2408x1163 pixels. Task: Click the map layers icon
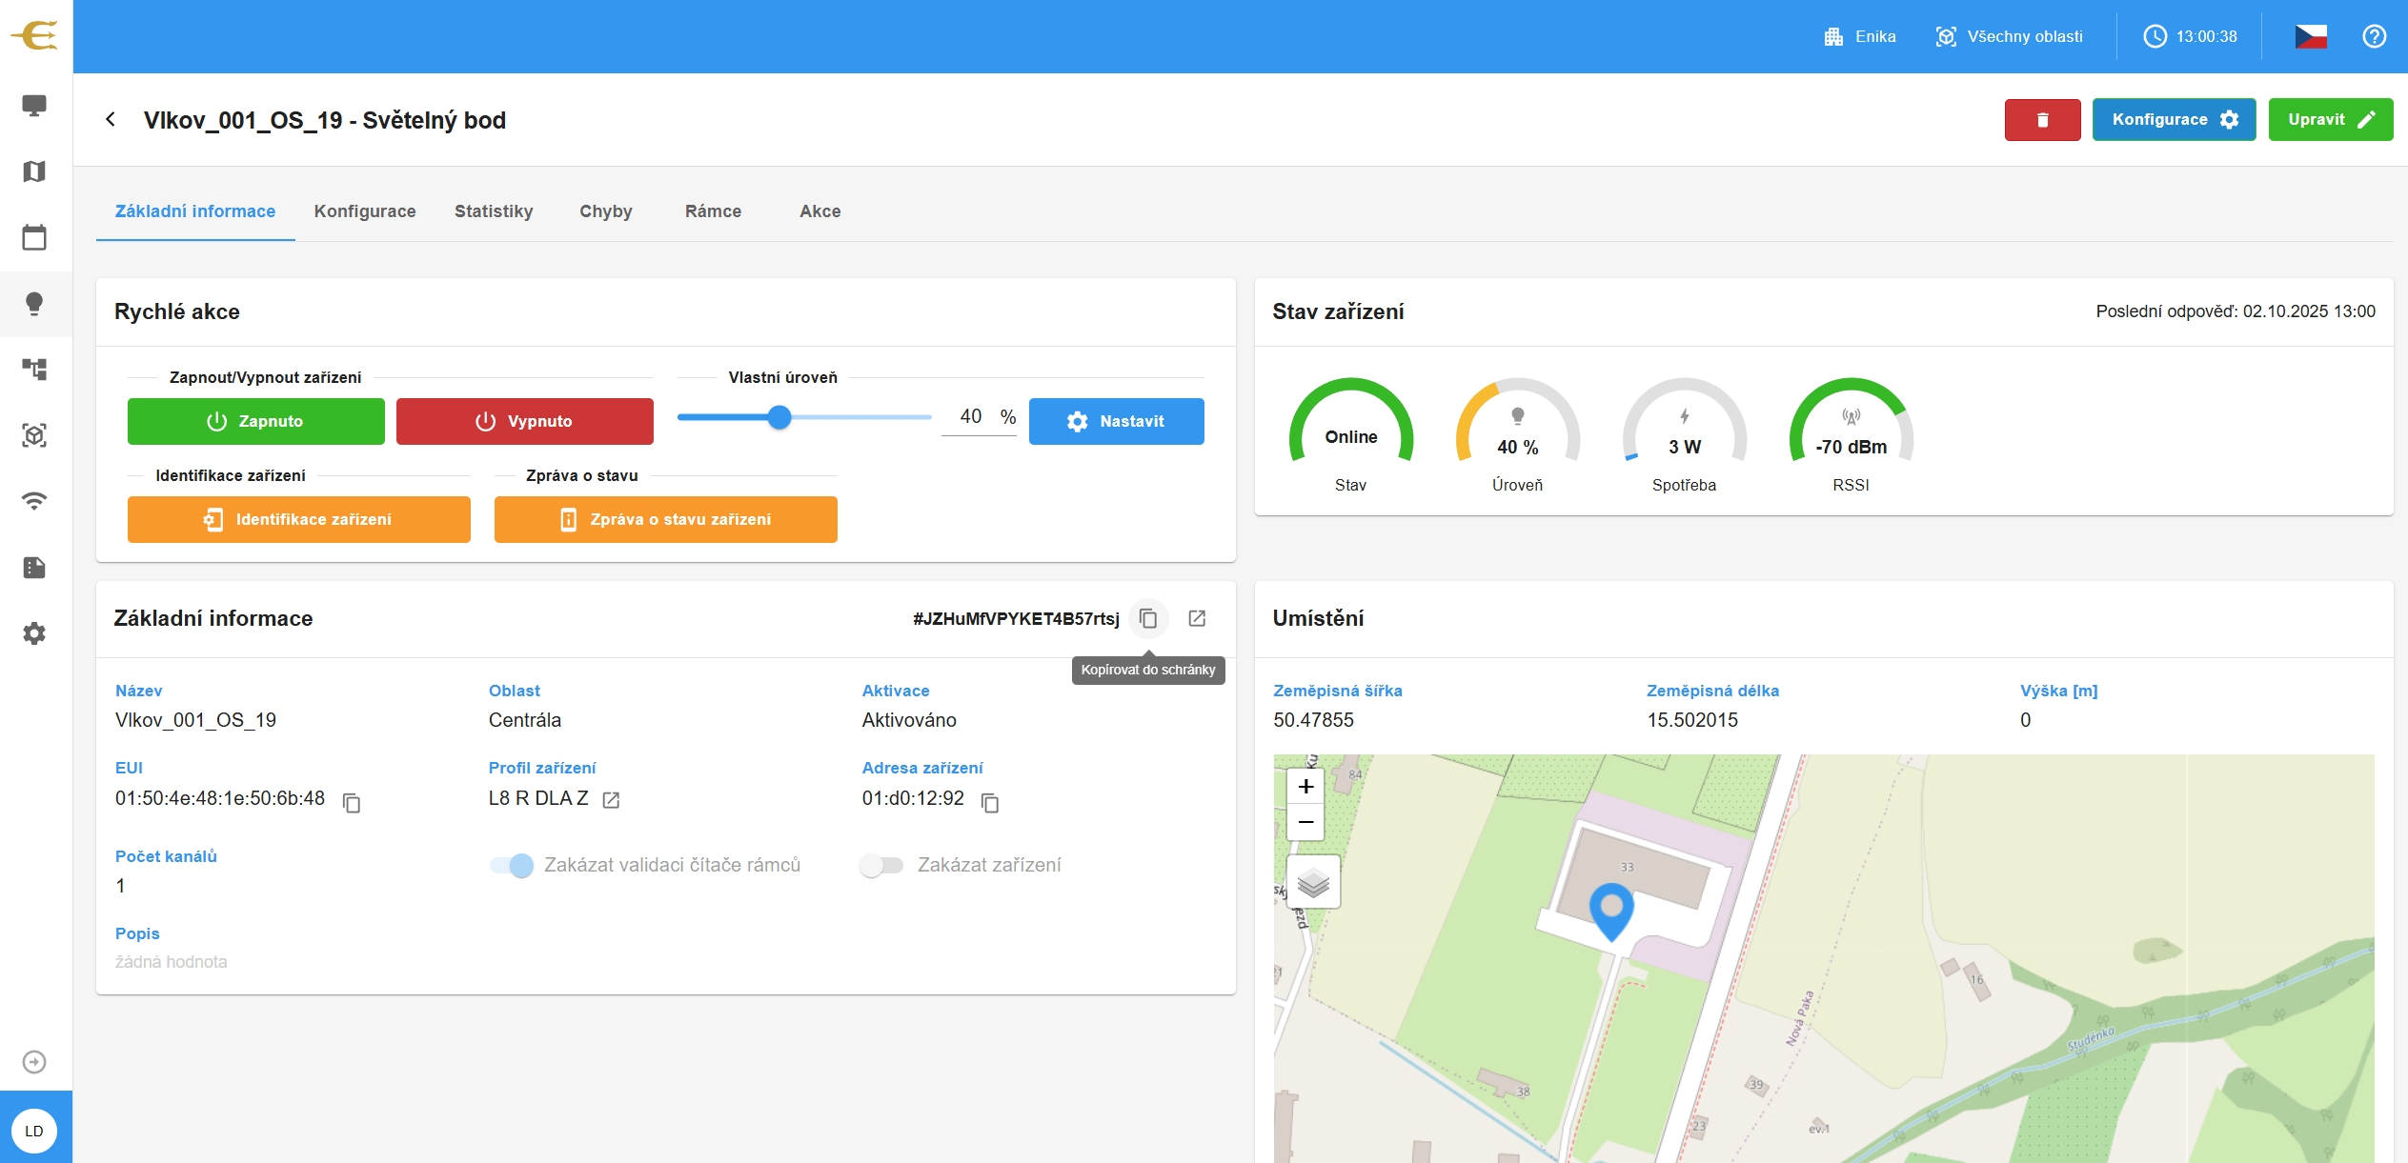(x=1313, y=882)
